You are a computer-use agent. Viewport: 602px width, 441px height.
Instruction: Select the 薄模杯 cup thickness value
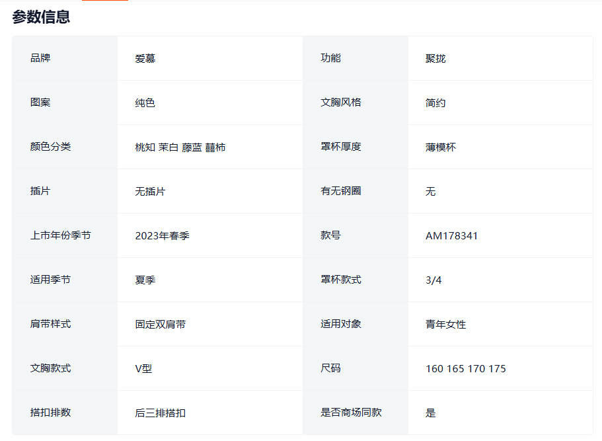(441, 147)
